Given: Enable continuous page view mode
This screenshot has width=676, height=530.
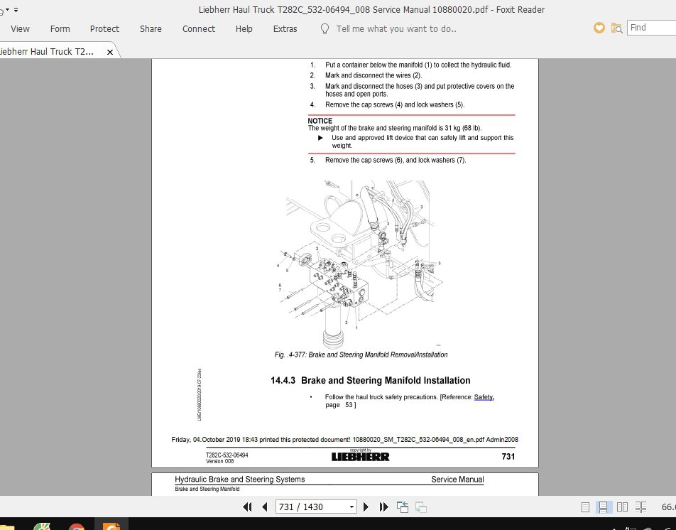Looking at the screenshot, I should click(603, 507).
